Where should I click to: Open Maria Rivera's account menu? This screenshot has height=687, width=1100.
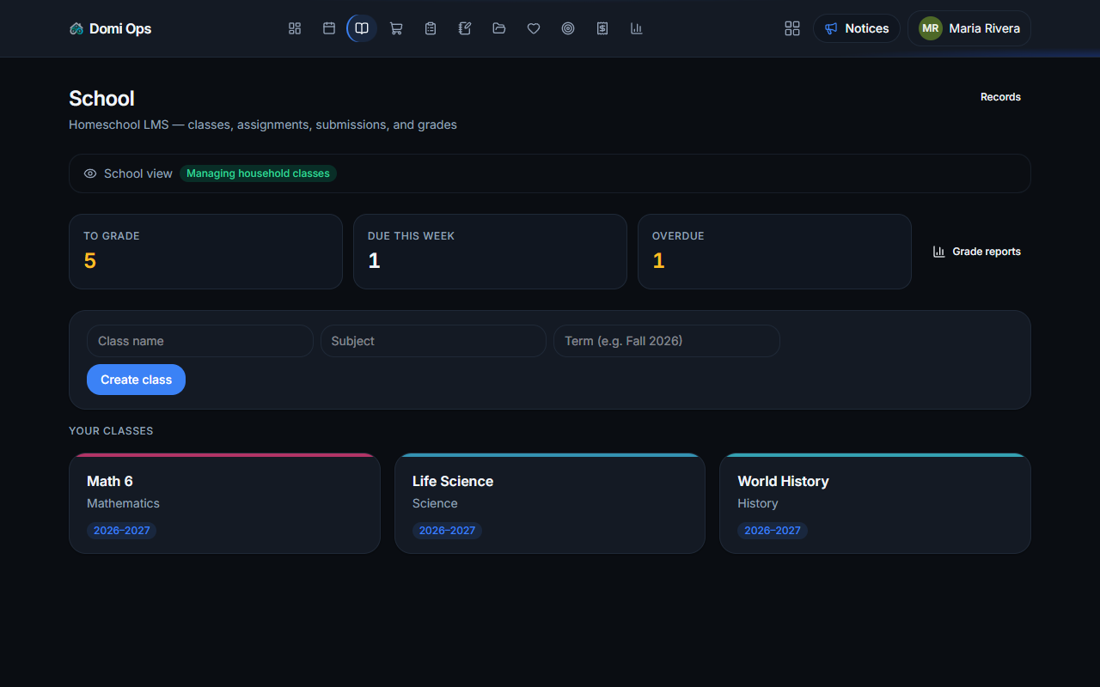tap(969, 28)
